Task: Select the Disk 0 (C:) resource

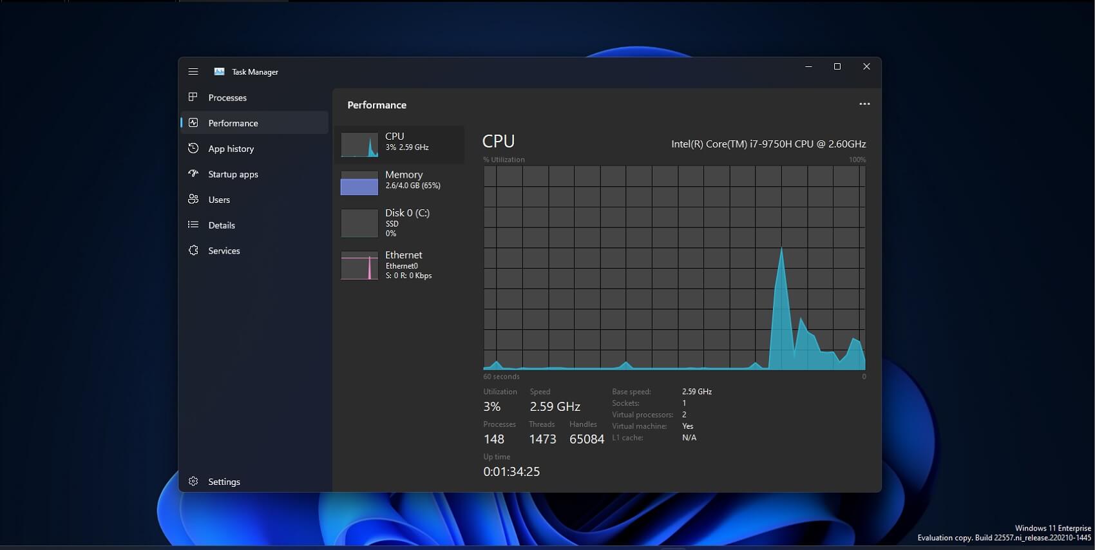Action: [399, 222]
